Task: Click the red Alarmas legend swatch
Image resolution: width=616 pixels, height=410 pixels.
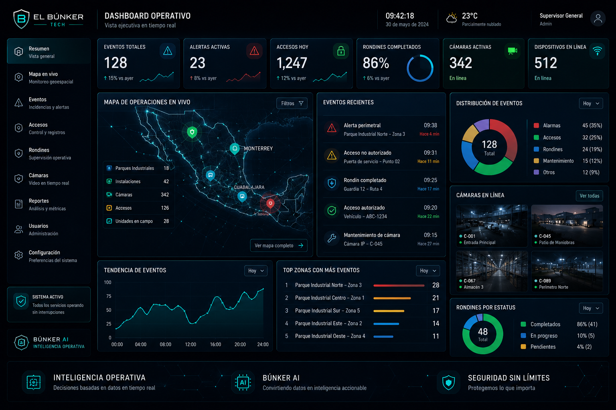Action: coord(536,125)
